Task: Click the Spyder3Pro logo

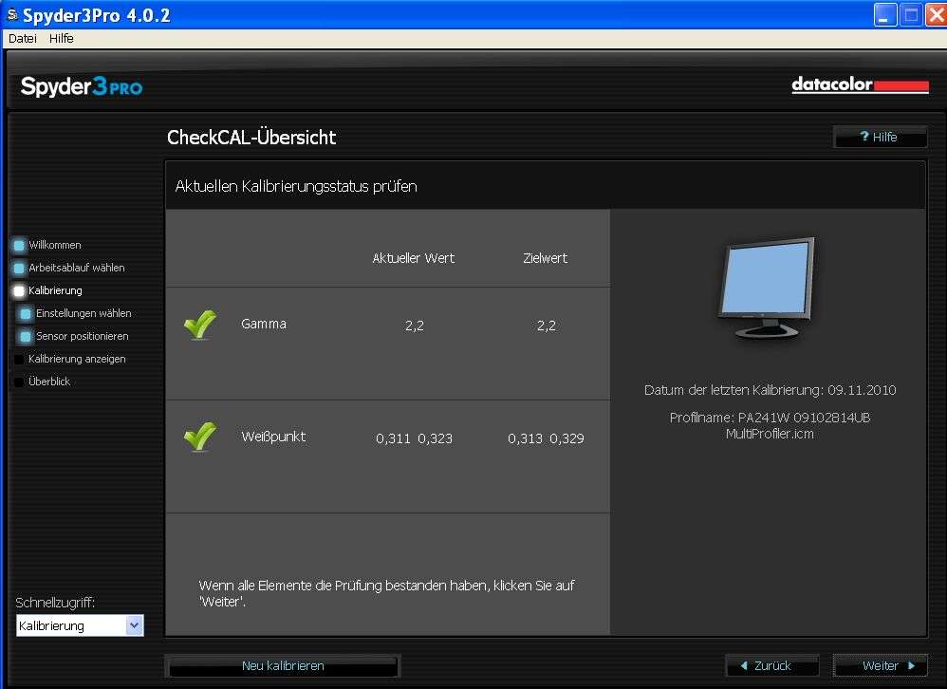Action: click(x=82, y=87)
